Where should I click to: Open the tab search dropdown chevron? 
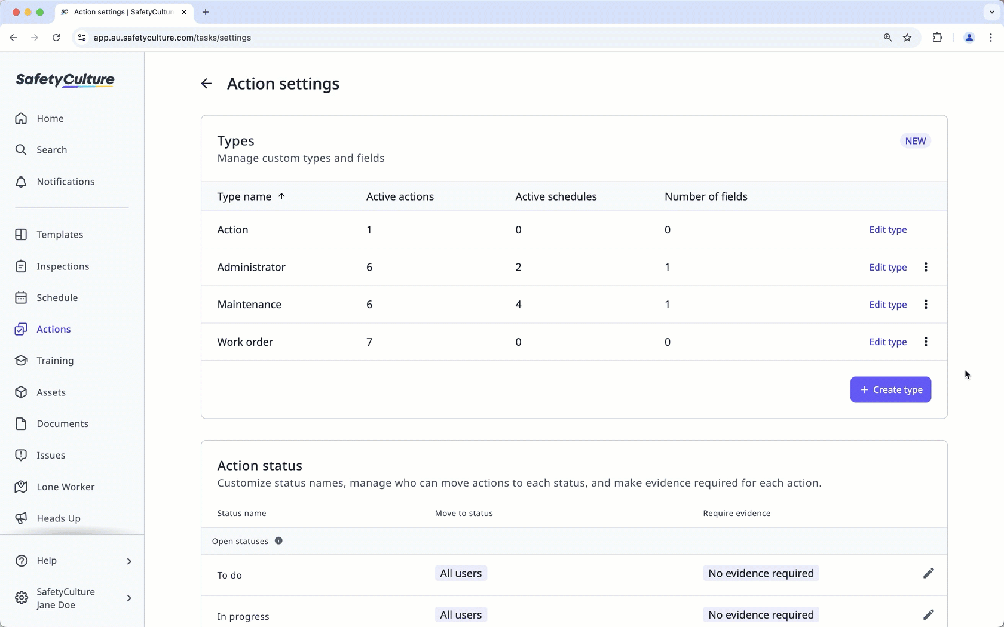click(992, 12)
